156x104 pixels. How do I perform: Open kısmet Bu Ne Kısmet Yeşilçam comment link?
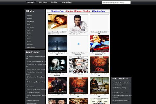click(121, 84)
